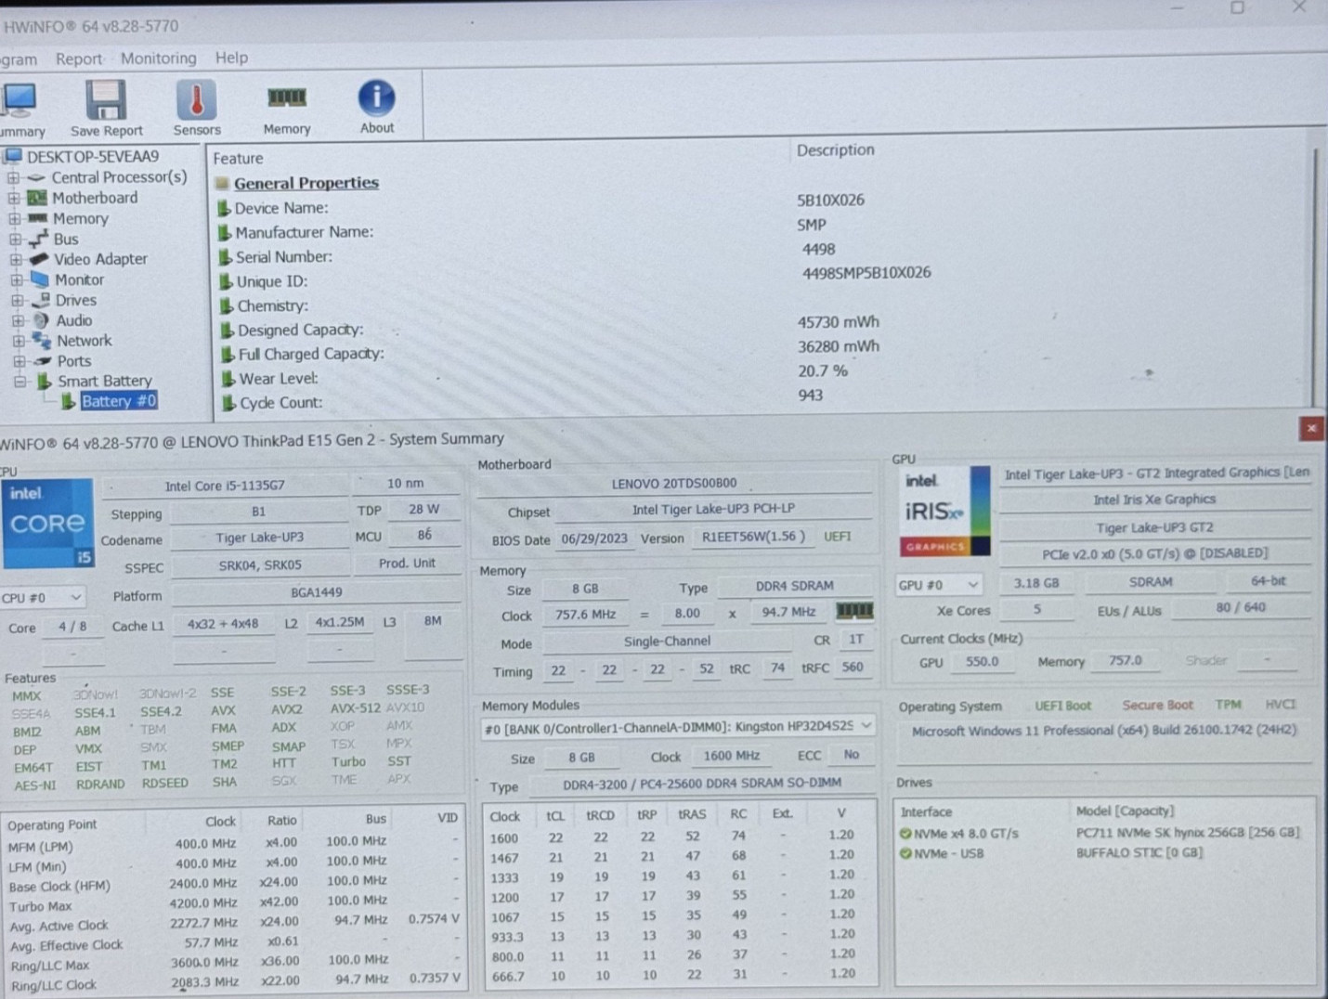Click the main window scrollbar

1316,279
